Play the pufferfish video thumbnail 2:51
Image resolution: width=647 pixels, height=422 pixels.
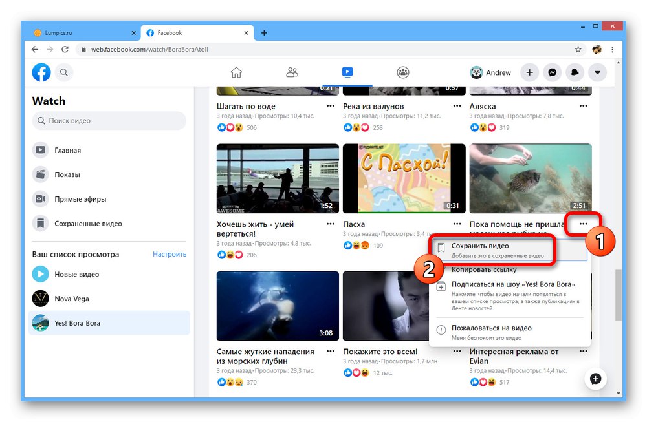tap(531, 178)
